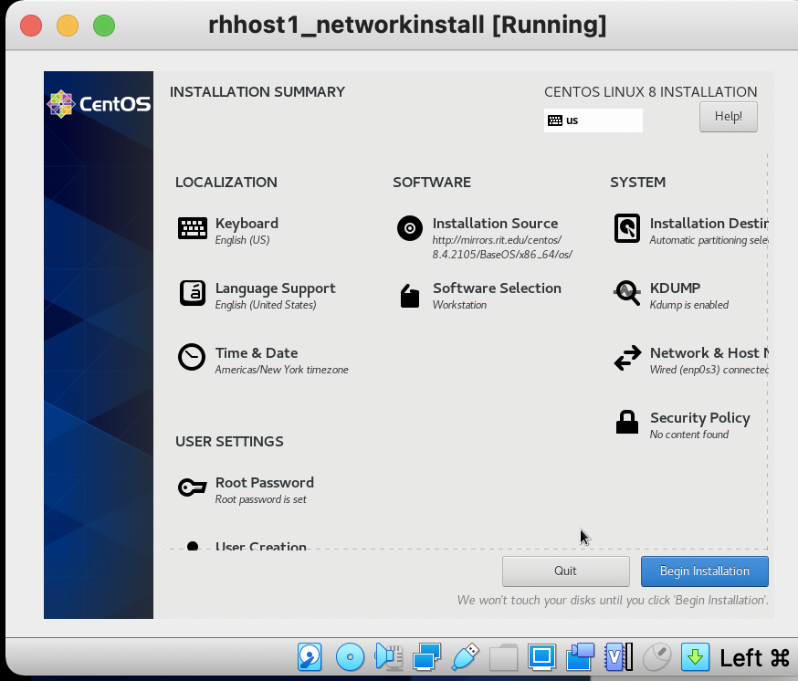Click the CentOS logo in sidebar
Viewport: 798px width, 681px height.
click(99, 104)
